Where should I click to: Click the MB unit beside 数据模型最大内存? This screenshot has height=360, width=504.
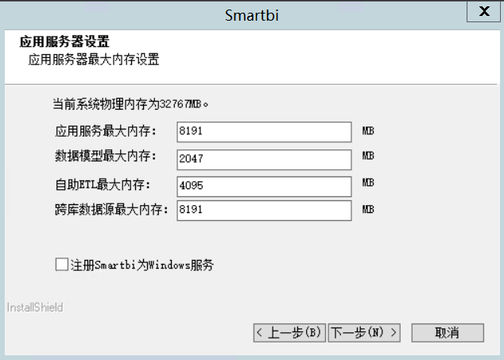pyautogui.click(x=368, y=156)
